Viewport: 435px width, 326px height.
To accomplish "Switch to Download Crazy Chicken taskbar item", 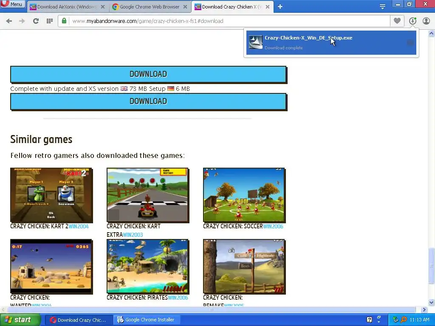I will point(79,320).
